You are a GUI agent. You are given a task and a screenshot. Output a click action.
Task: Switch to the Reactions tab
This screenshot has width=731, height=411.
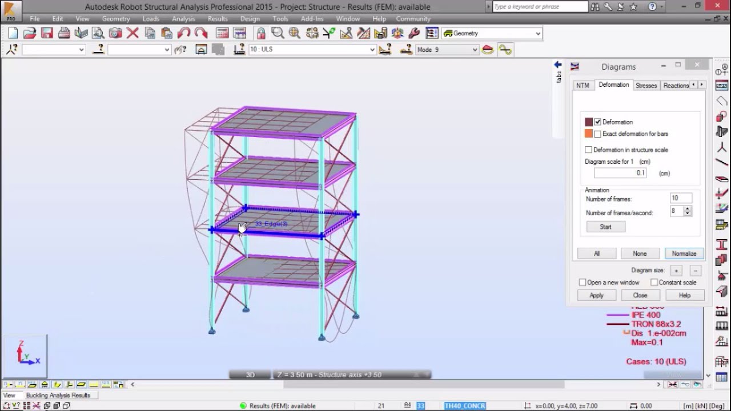(x=676, y=85)
